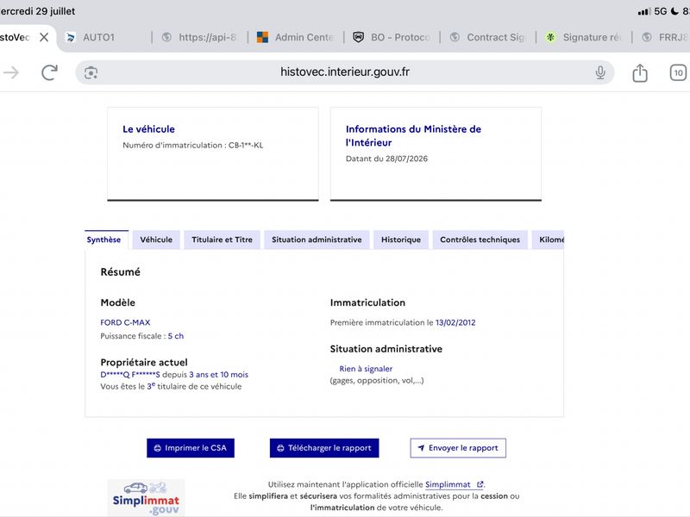The height and width of the screenshot is (517, 690).
Task: Click the Do Not Disturb moon icon
Action: pyautogui.click(x=674, y=11)
